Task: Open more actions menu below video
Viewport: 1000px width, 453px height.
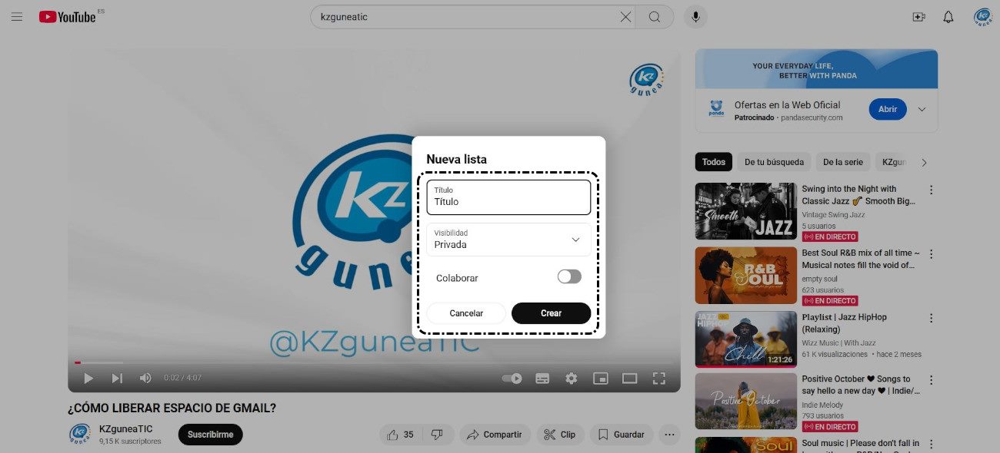Action: pos(670,435)
